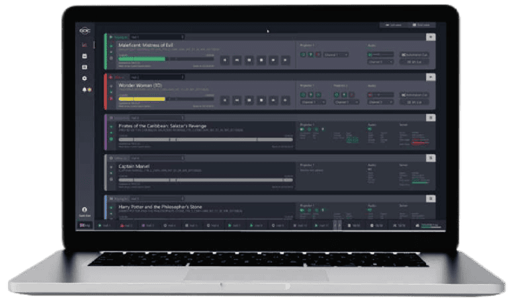Expand the Pirates of the Caribbean hall card
The width and height of the screenshot is (512, 301).
(431, 118)
